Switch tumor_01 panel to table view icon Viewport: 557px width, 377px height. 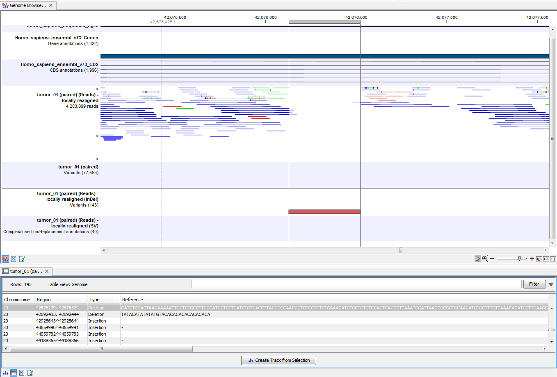[14, 373]
